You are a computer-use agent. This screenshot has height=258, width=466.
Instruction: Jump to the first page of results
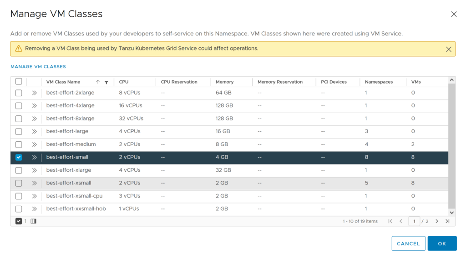390,221
